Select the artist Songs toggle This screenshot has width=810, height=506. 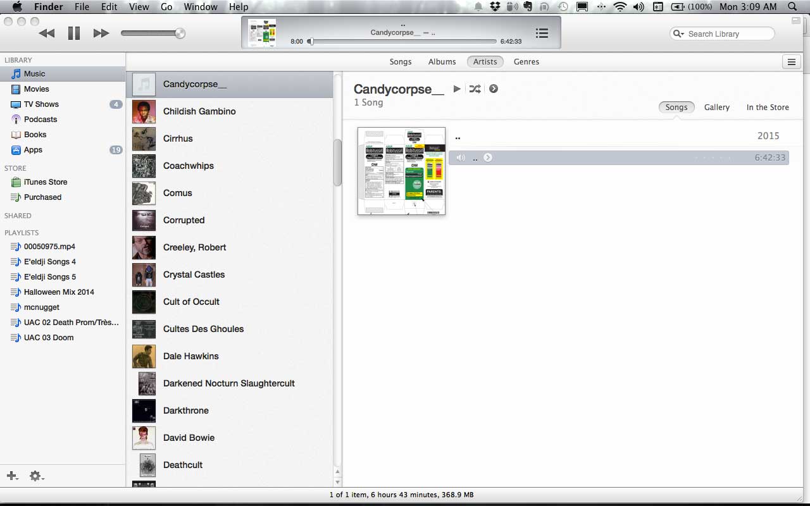tap(676, 108)
